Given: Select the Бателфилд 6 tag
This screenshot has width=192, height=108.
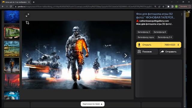Looking at the screenshot, I should tap(160, 32).
